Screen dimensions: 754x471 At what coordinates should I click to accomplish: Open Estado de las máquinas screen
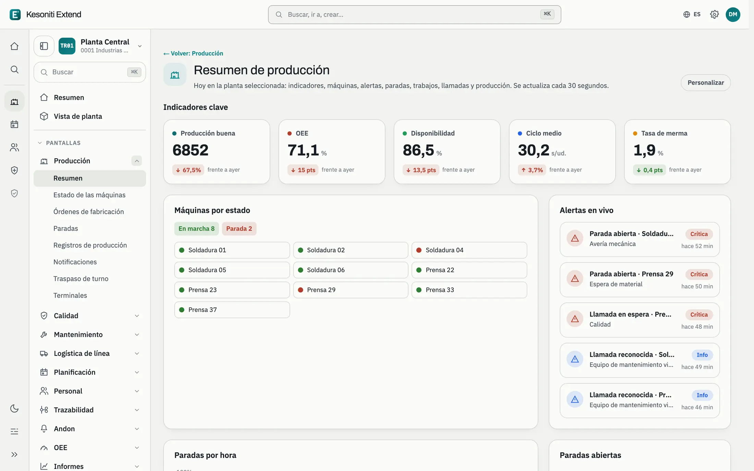click(x=90, y=195)
